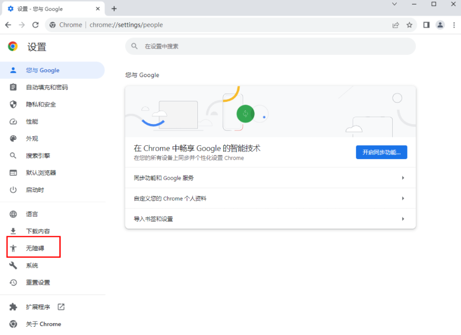Click the Chrome logo next to 设置
Viewport: 461px width, 335px height.
(x=13, y=46)
